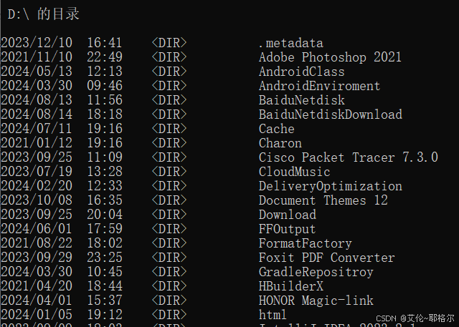Viewport: 459px width, 327px height.
Task: Select the 'FormatFactory' entry
Action: [306, 243]
